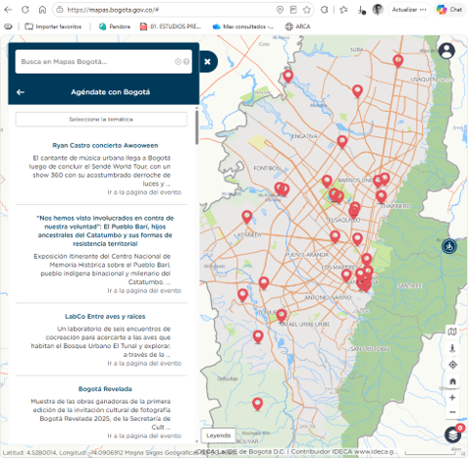The width and height of the screenshot is (468, 458).
Task: Select the event pin above the Kennedy label
Action: [247, 217]
